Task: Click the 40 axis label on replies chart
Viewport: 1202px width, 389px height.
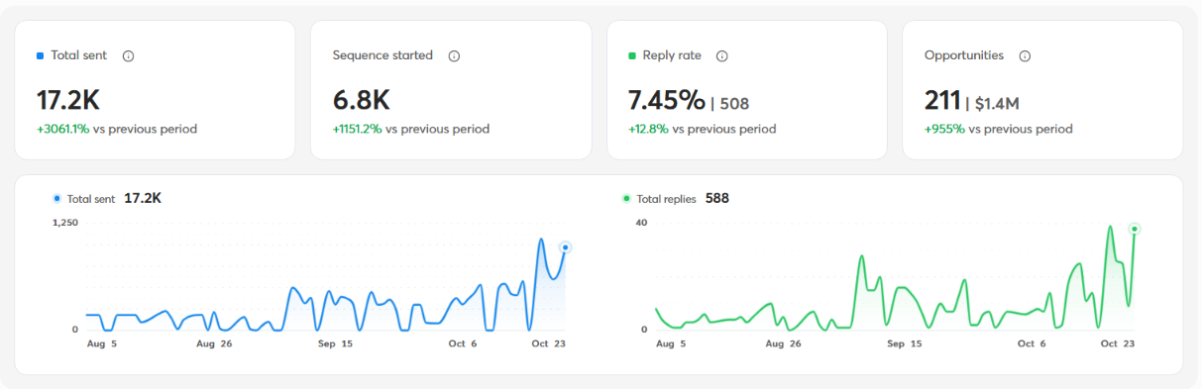Action: click(x=641, y=223)
